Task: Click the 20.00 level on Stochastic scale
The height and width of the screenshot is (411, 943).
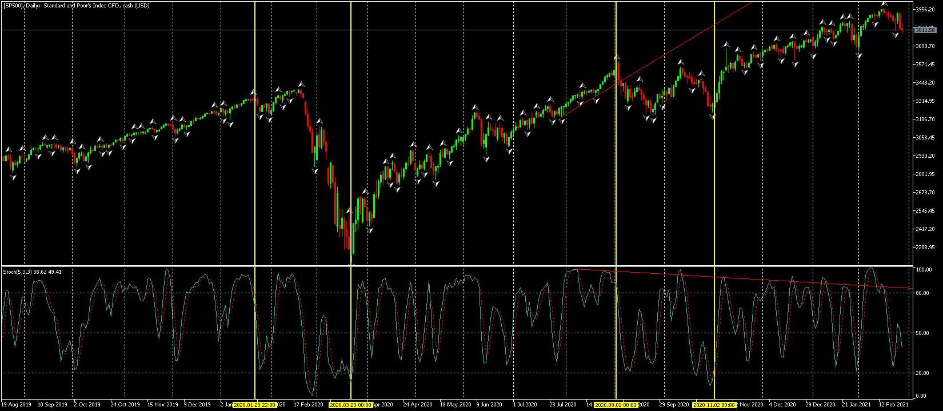Action: click(x=921, y=373)
